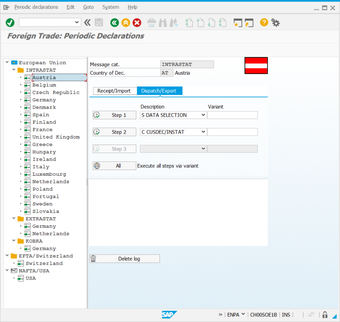
Task: Open the System menu
Action: pos(111,7)
